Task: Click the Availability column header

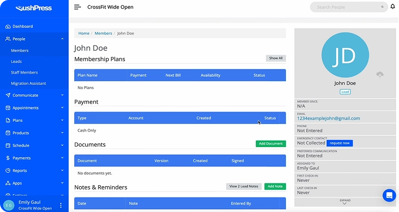Action: click(x=211, y=75)
